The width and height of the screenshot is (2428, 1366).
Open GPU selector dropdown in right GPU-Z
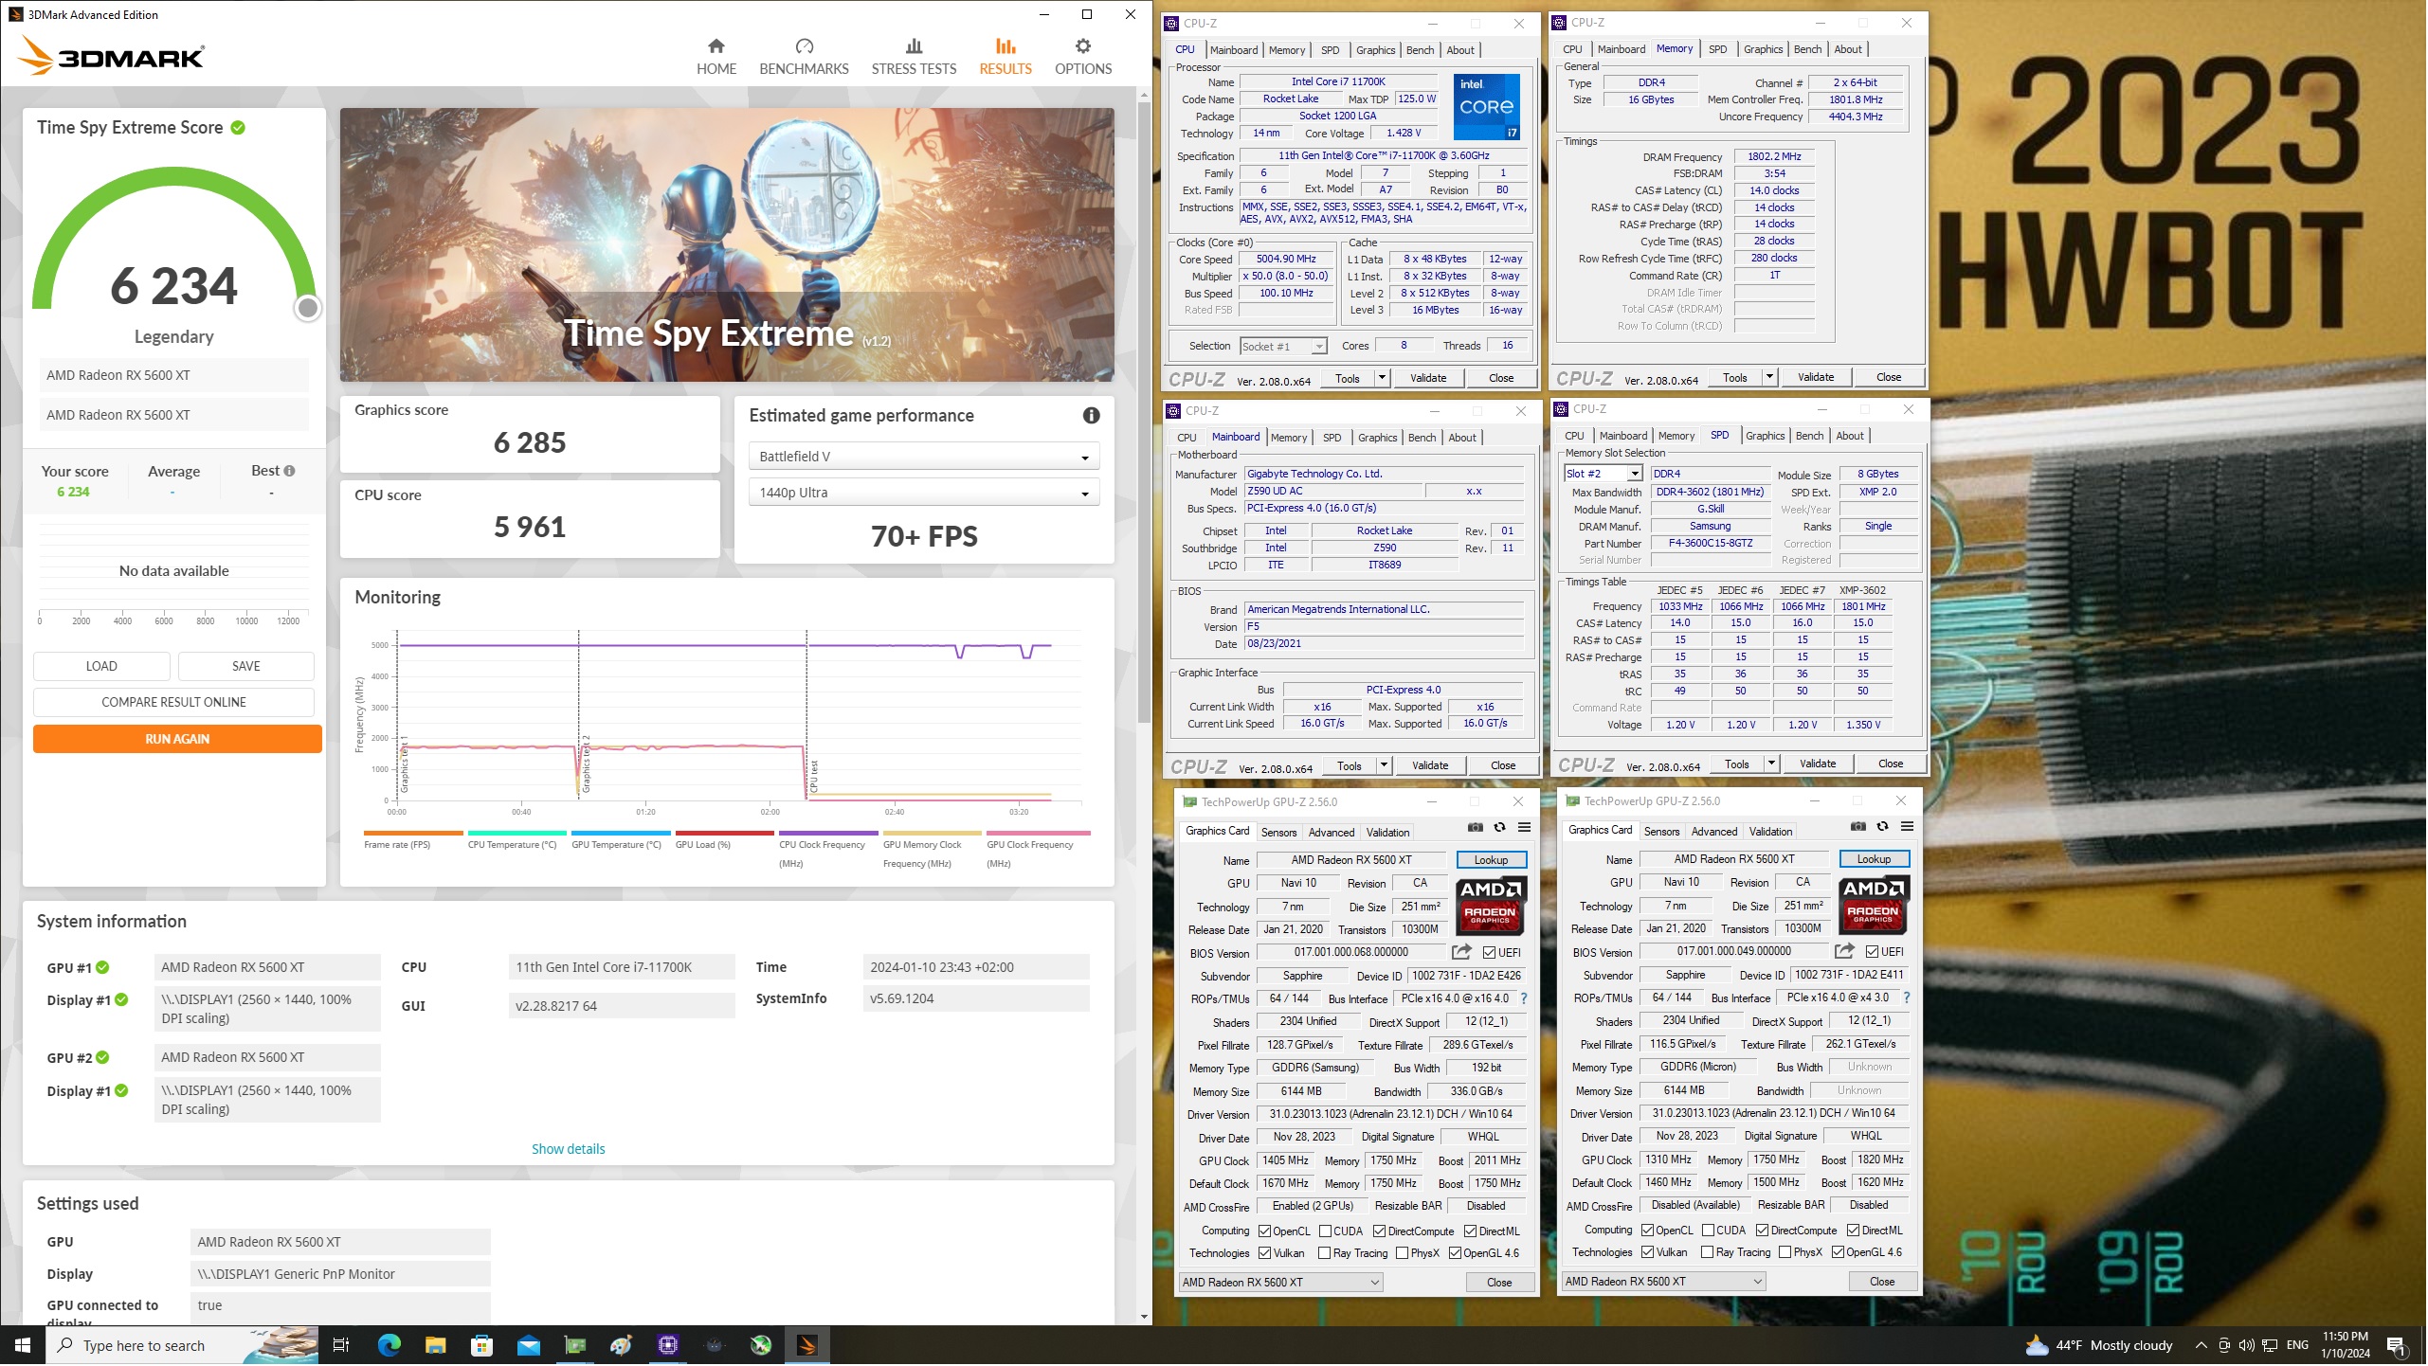1664,1283
